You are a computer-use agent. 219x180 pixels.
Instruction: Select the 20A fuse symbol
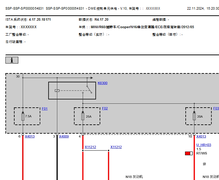pos(194,117)
